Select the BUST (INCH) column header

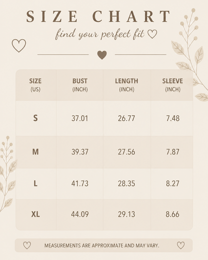(80, 85)
